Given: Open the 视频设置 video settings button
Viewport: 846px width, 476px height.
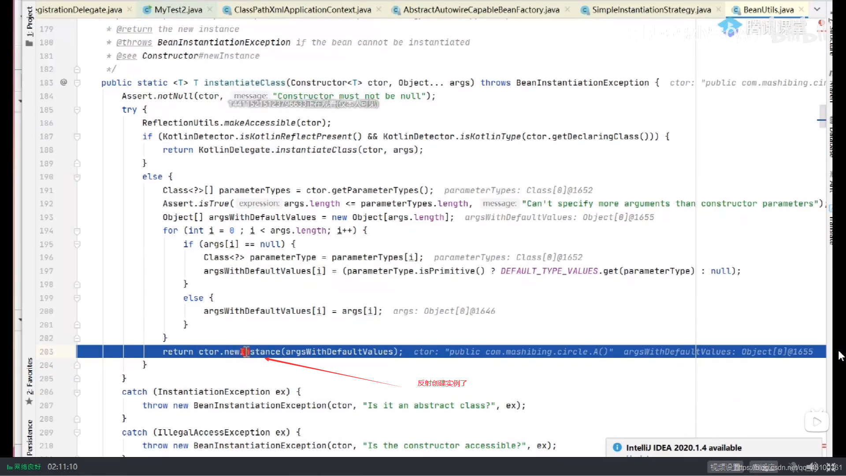Looking at the screenshot, I should pos(726,467).
